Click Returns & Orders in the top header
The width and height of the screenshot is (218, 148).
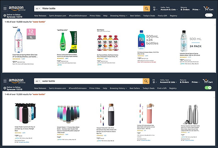click(185, 8)
